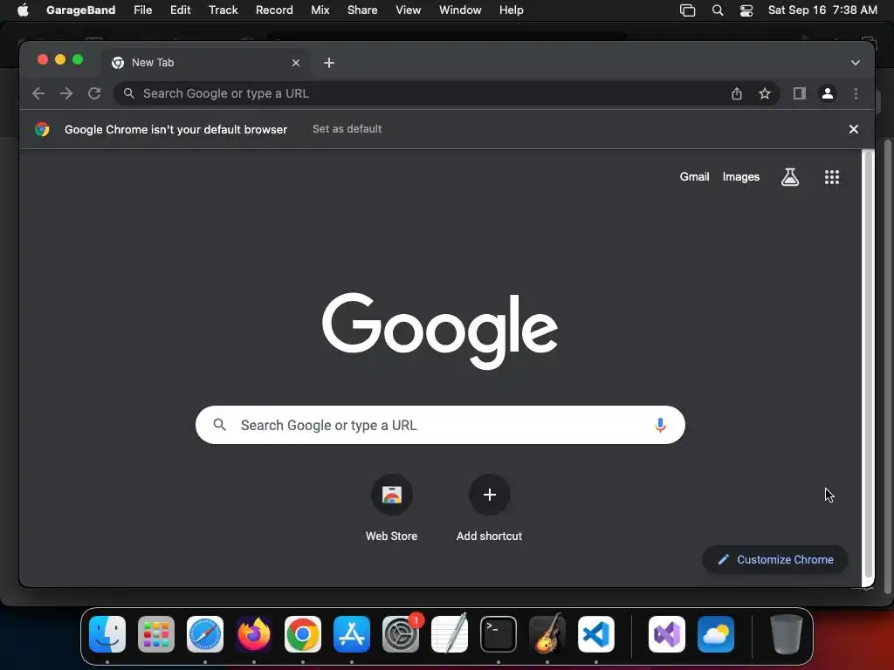The width and height of the screenshot is (894, 670).
Task: Open System Settings from the Dock
Action: pos(401,634)
